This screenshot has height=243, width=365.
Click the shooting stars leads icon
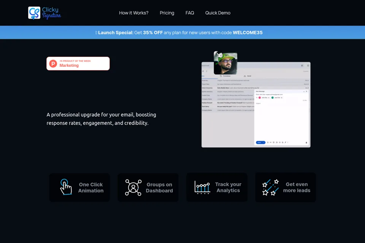click(x=270, y=187)
